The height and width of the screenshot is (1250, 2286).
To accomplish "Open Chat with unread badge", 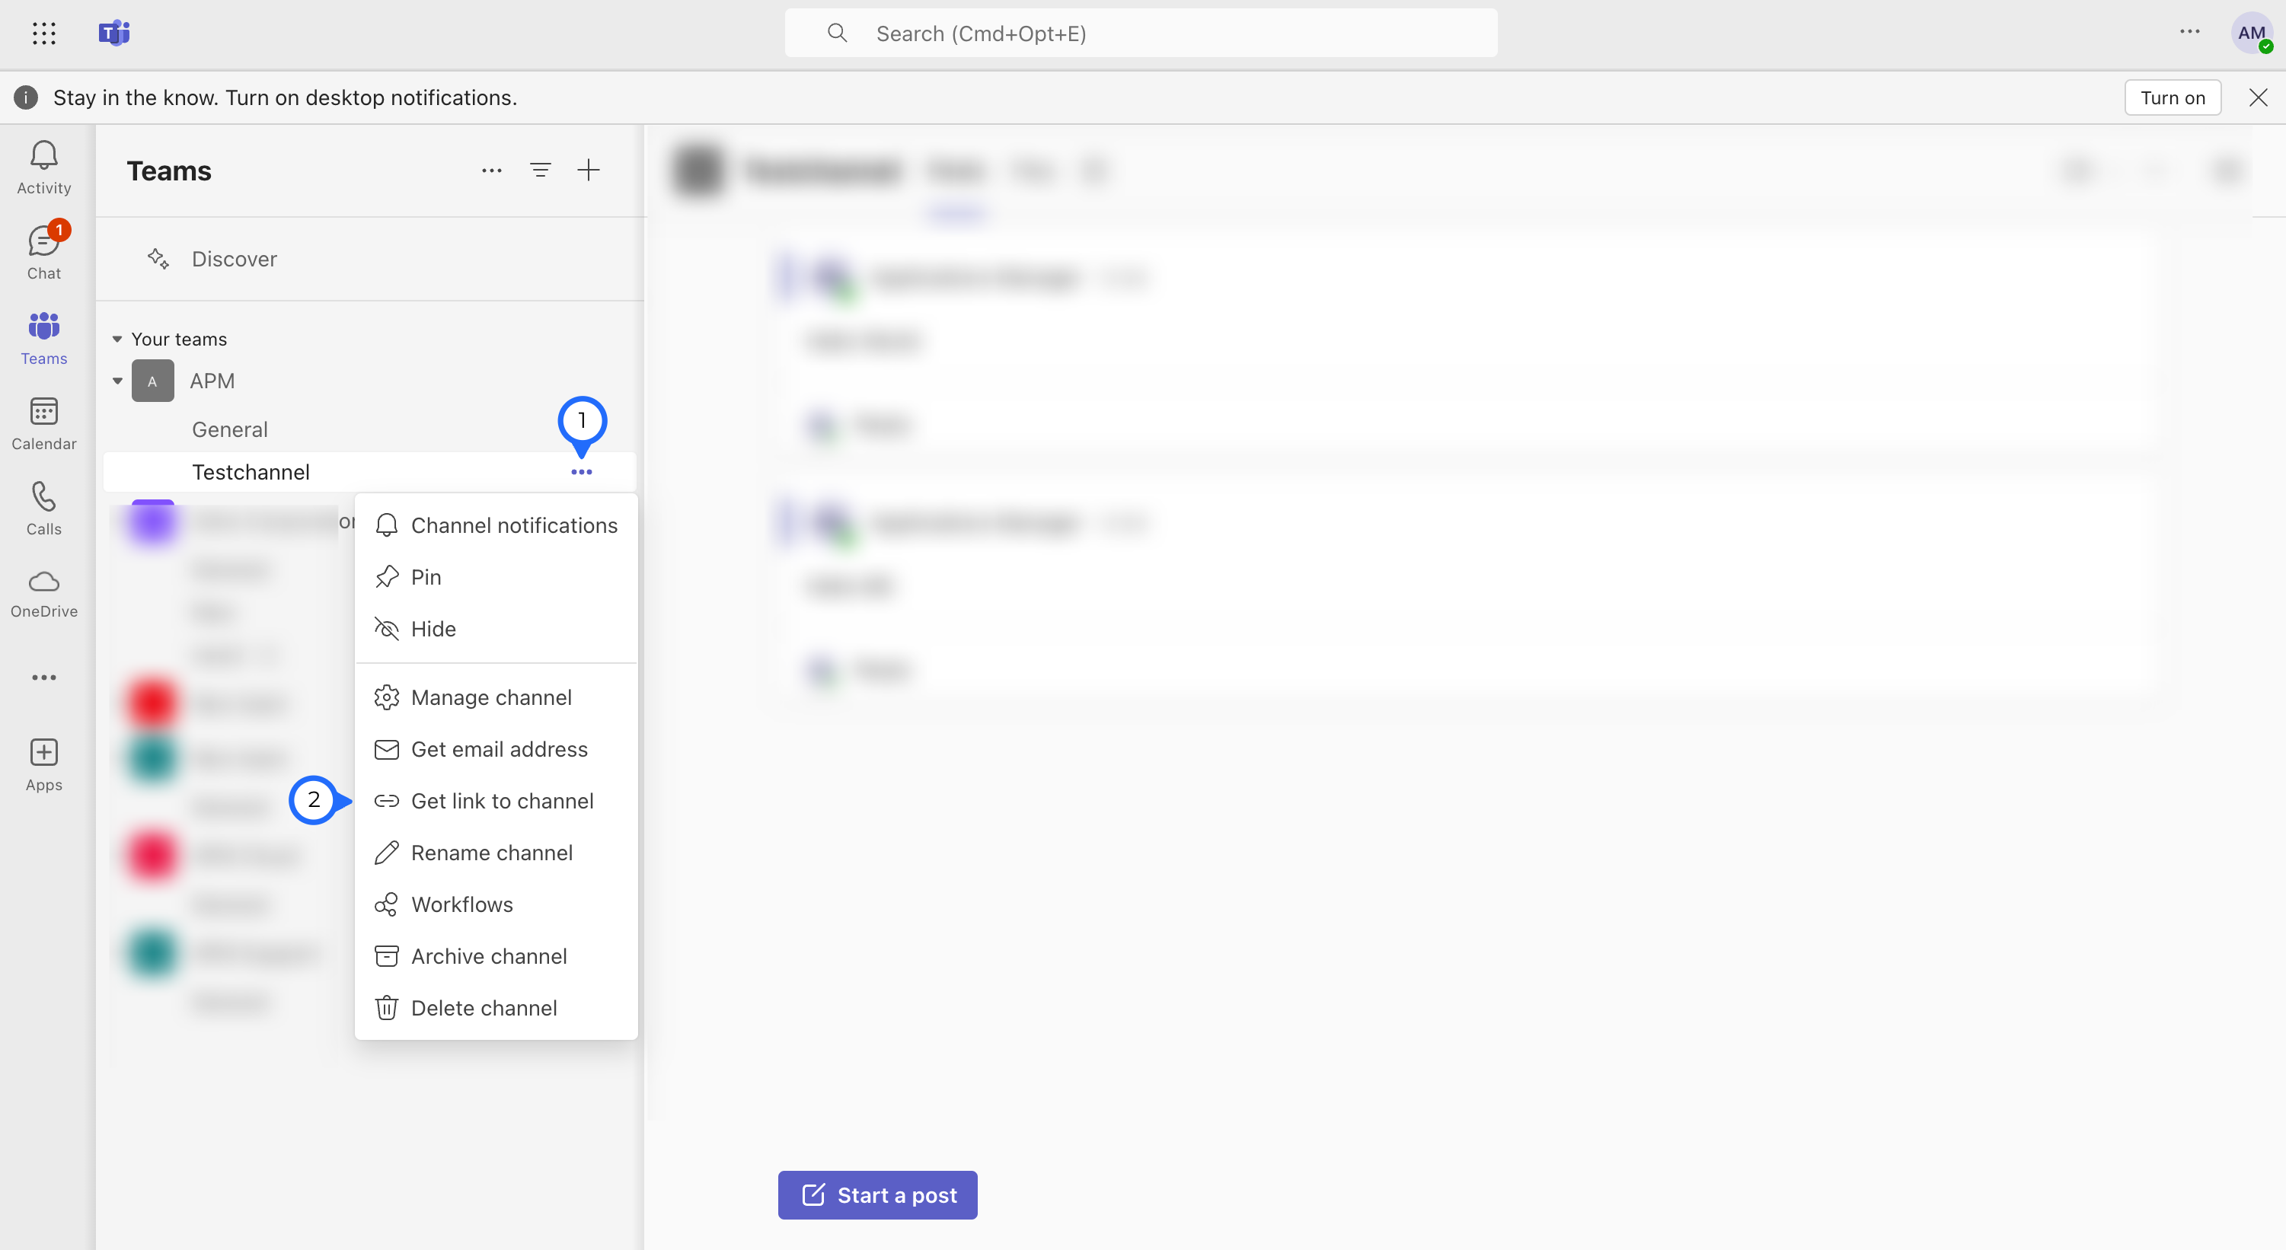I will click(43, 251).
